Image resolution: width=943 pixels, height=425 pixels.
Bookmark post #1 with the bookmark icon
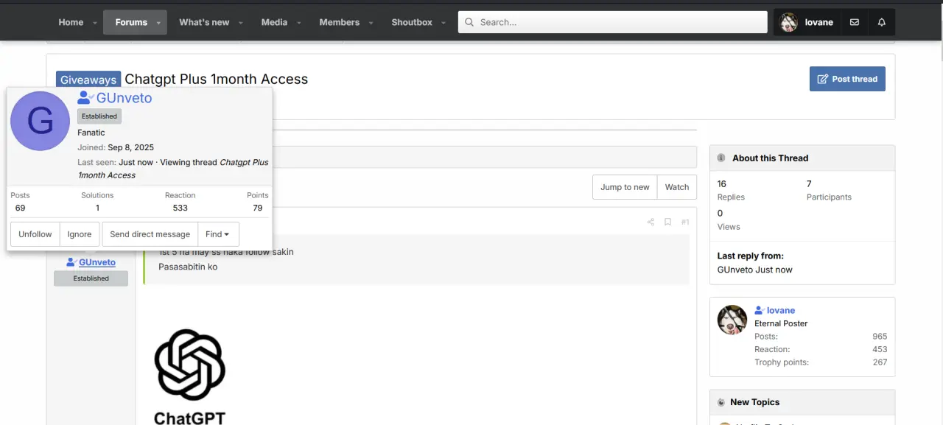pos(667,222)
